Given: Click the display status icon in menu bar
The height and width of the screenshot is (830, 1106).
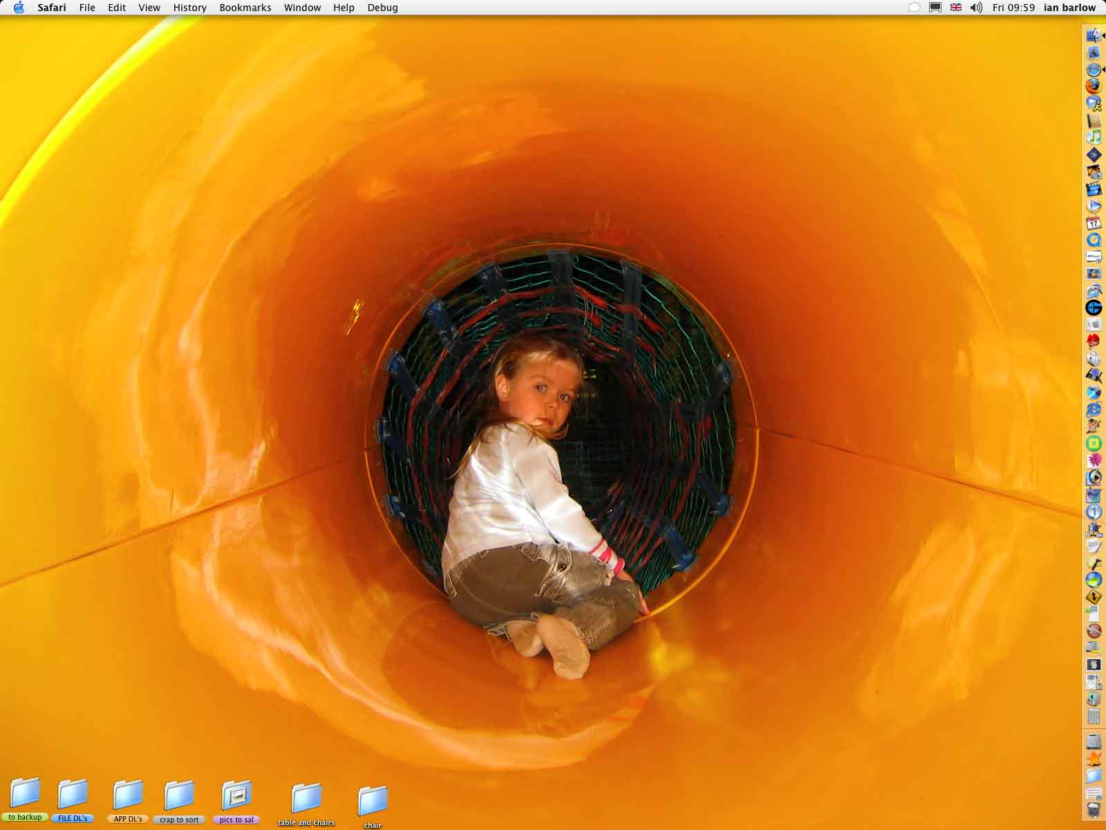Looking at the screenshot, I should 935,8.
